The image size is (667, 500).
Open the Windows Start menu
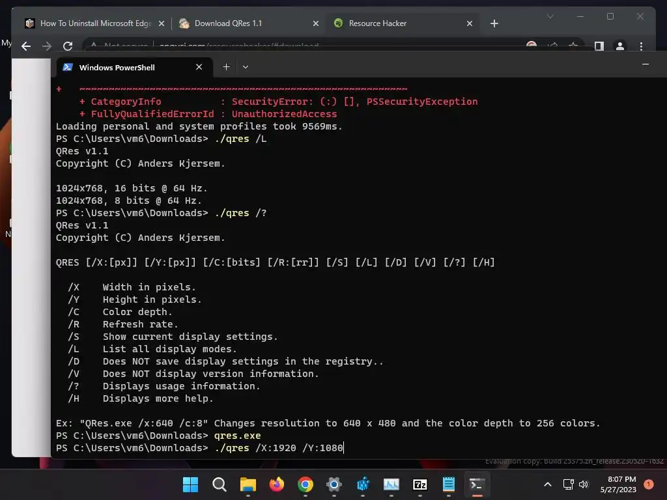[190, 484]
